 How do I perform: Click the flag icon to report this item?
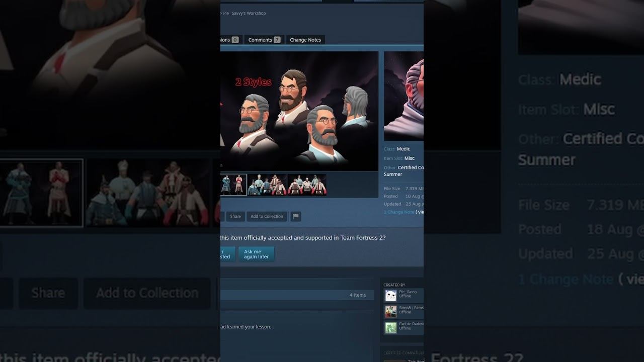pyautogui.click(x=296, y=216)
